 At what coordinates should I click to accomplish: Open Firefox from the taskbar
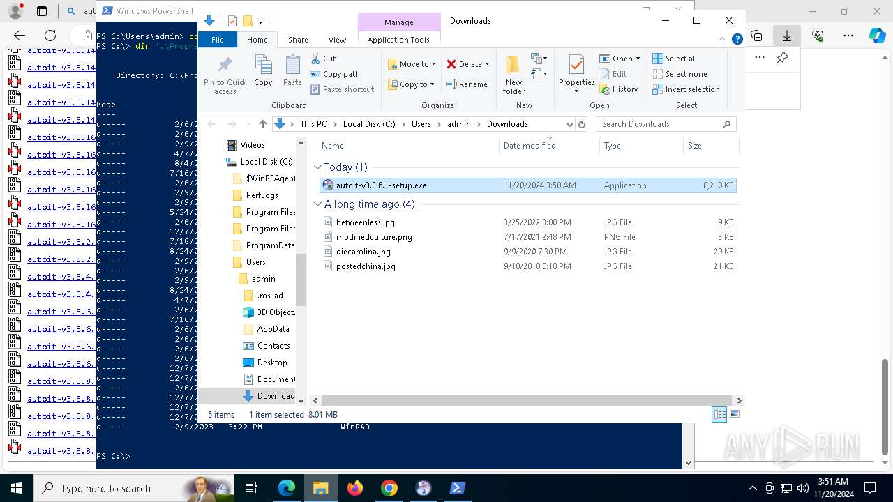pos(355,488)
